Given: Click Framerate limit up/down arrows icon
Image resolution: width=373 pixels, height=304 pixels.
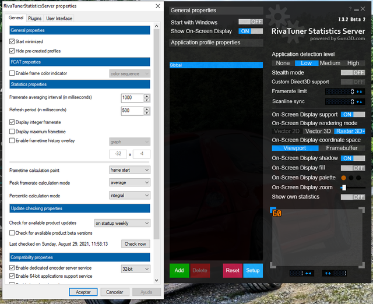Looking at the screenshot, I should pos(359,91).
